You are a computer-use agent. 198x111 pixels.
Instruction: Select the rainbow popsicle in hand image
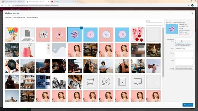pyautogui.click(x=12, y=35)
